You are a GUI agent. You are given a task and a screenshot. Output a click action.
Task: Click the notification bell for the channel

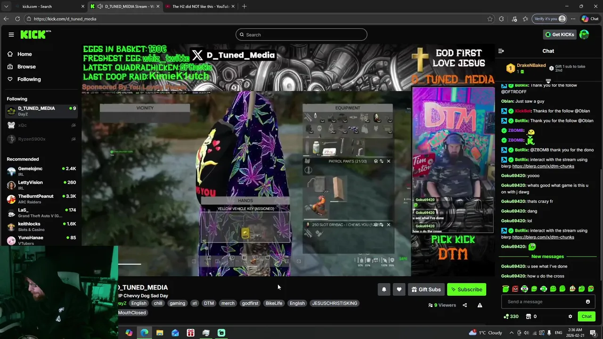pyautogui.click(x=384, y=290)
